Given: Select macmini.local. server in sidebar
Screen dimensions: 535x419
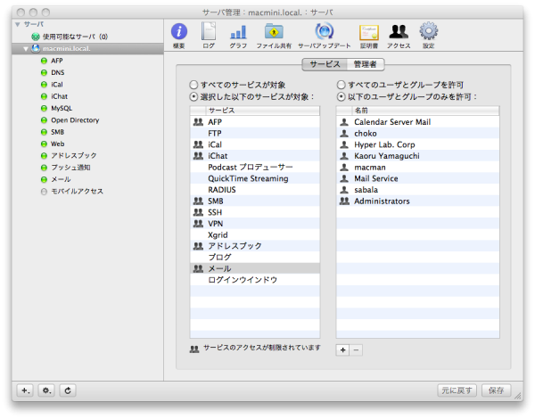Looking at the screenshot, I should tap(87, 48).
